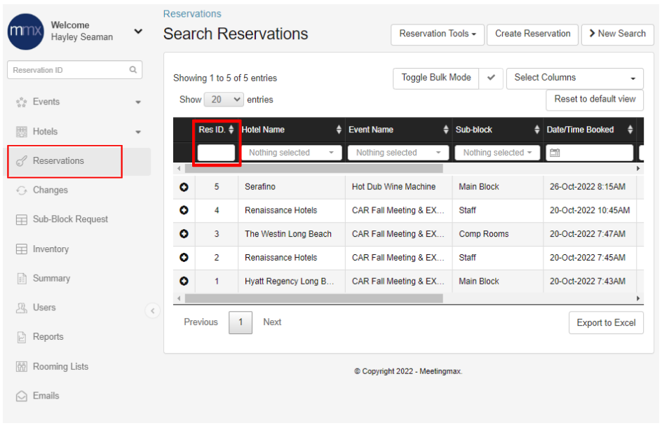Screen dimensions: 662x428
Task: Click the Reservations key icon
Action: click(x=22, y=161)
